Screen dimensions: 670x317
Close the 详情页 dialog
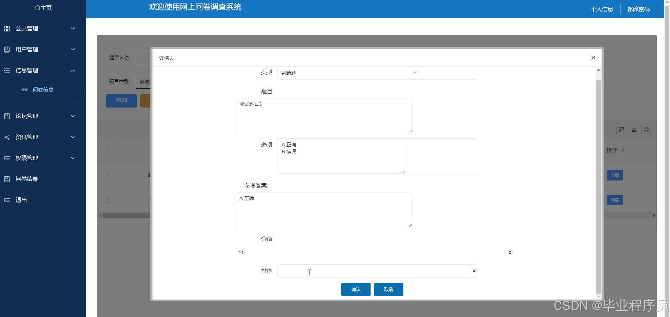593,58
